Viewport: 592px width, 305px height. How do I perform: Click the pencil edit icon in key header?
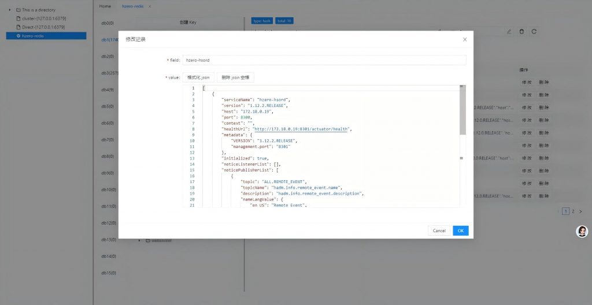pos(509,31)
